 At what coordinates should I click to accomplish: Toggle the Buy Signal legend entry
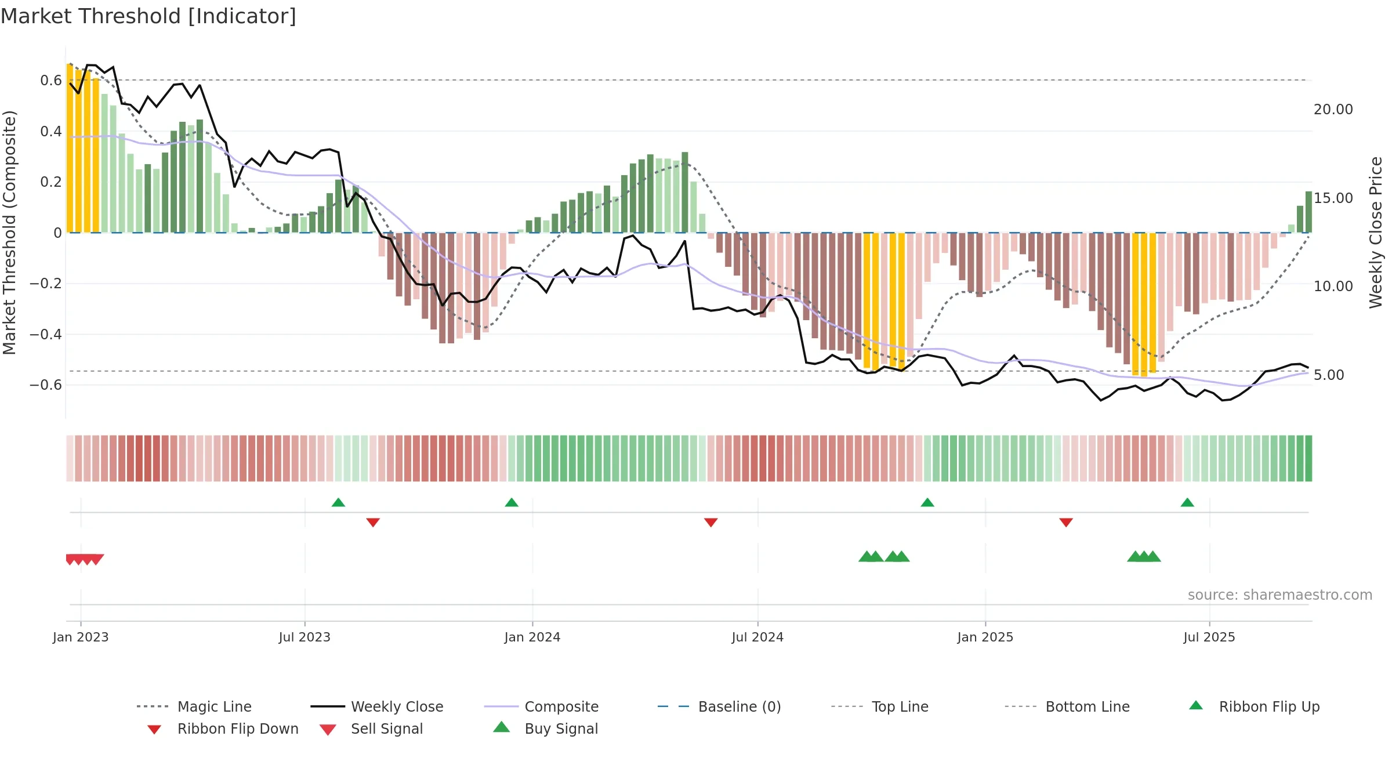pos(545,728)
